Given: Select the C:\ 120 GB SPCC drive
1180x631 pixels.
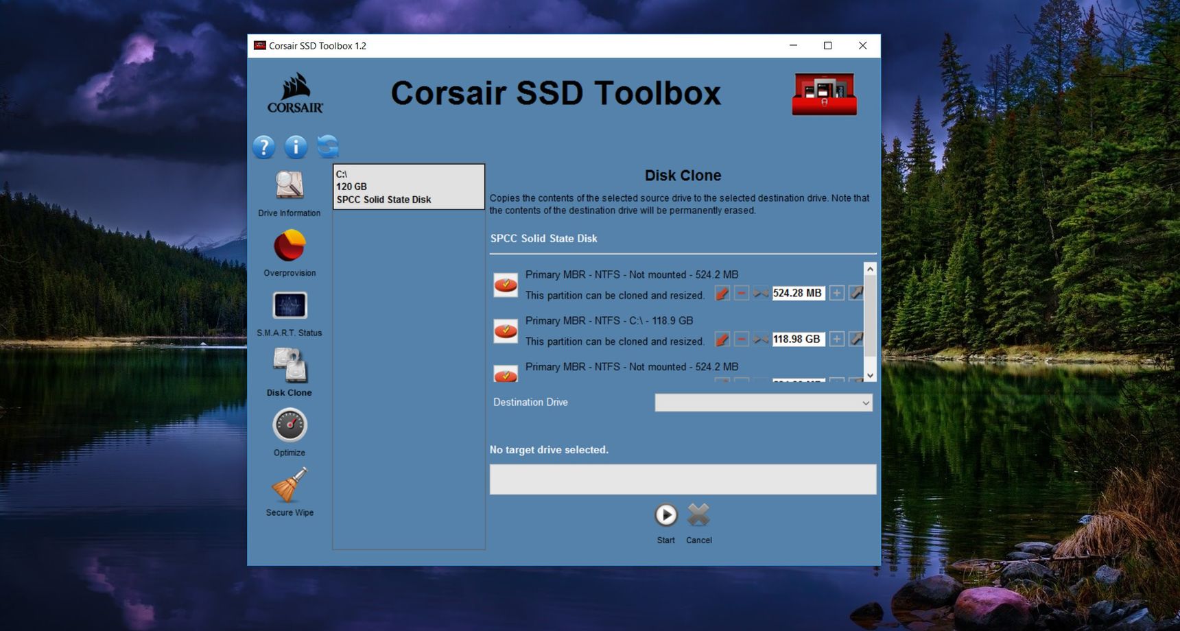Looking at the screenshot, I should 409,187.
